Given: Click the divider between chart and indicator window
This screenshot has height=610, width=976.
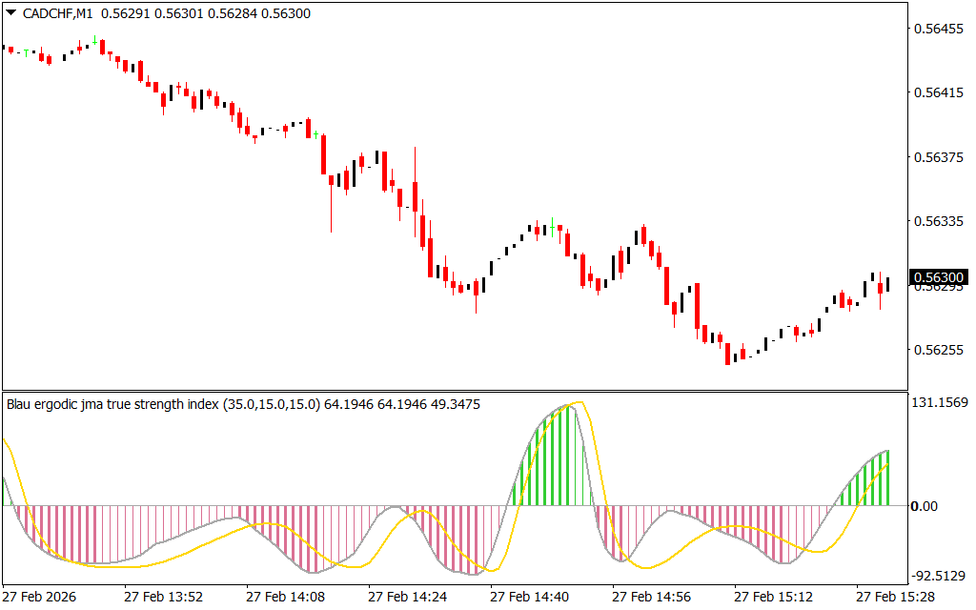Looking at the screenshot, I should [457, 390].
